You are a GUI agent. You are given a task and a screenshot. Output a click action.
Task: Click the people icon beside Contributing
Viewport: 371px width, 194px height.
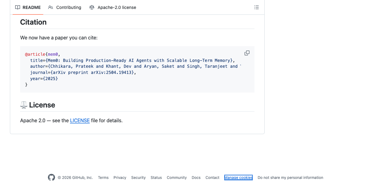51,7
